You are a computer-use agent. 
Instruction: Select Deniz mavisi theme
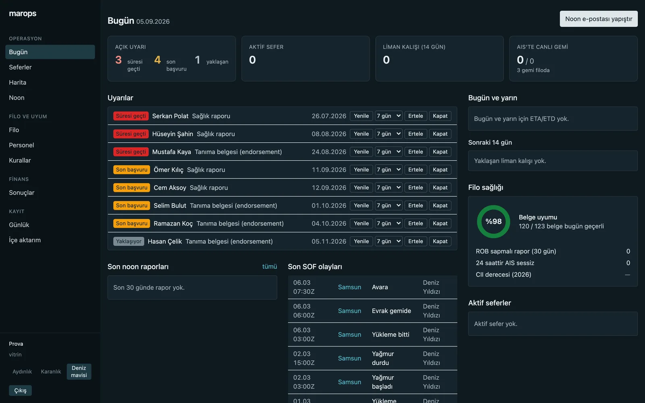pyautogui.click(x=79, y=372)
